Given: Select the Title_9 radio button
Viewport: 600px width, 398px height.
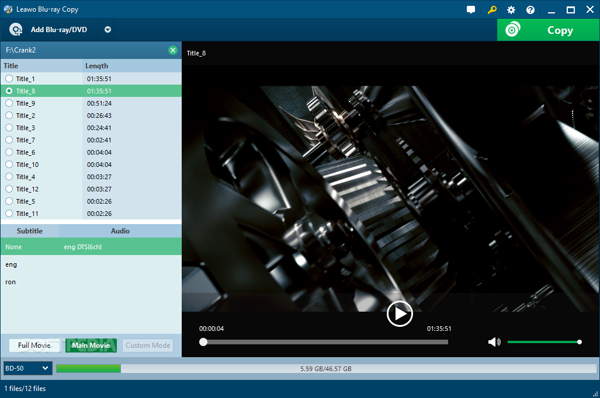Looking at the screenshot, I should (x=9, y=103).
